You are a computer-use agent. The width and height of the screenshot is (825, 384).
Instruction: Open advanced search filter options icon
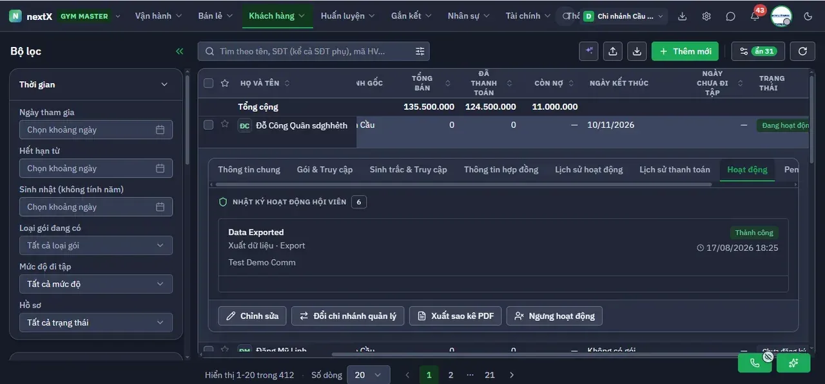coord(420,51)
